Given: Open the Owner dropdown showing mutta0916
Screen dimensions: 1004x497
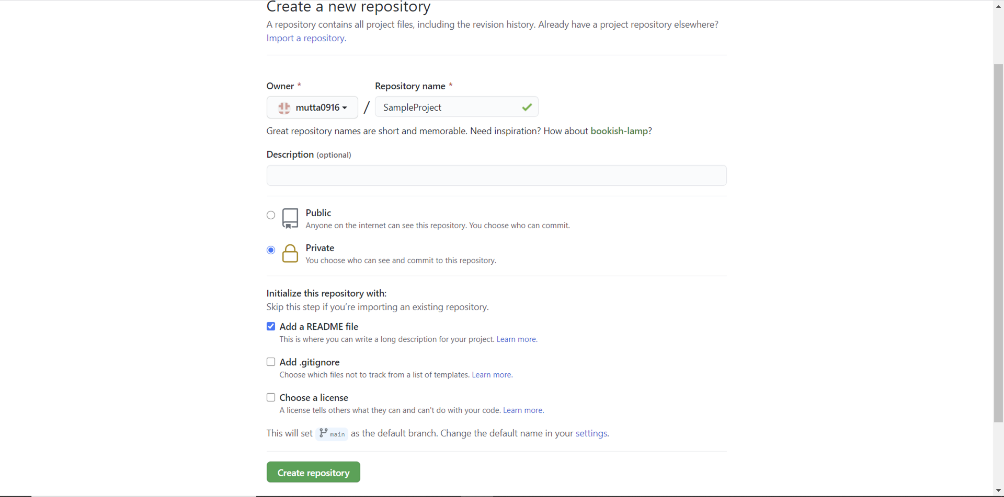Looking at the screenshot, I should coord(312,107).
